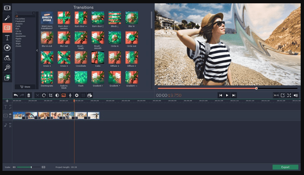
Task: Open the Import media tab in the sidebar
Action: coord(7,8)
